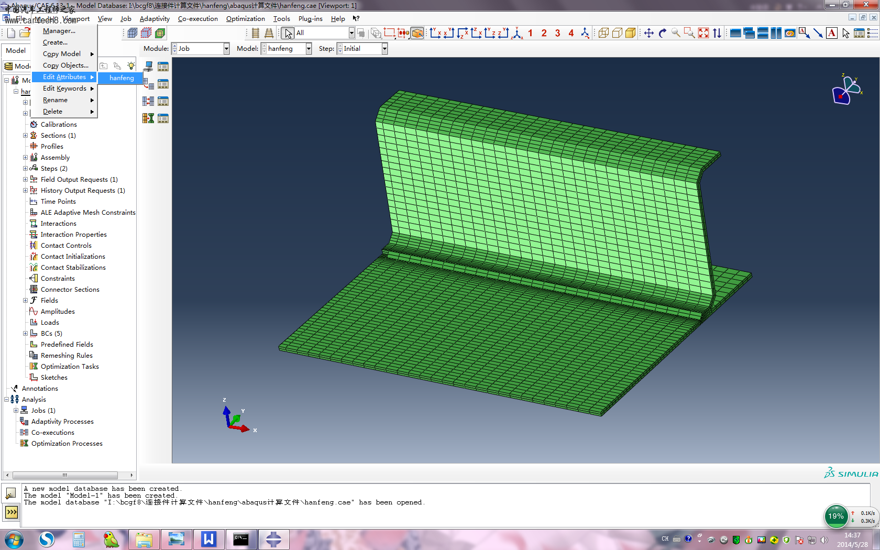Choose Create... from the Model menu
880x550 pixels.
tap(64, 42)
